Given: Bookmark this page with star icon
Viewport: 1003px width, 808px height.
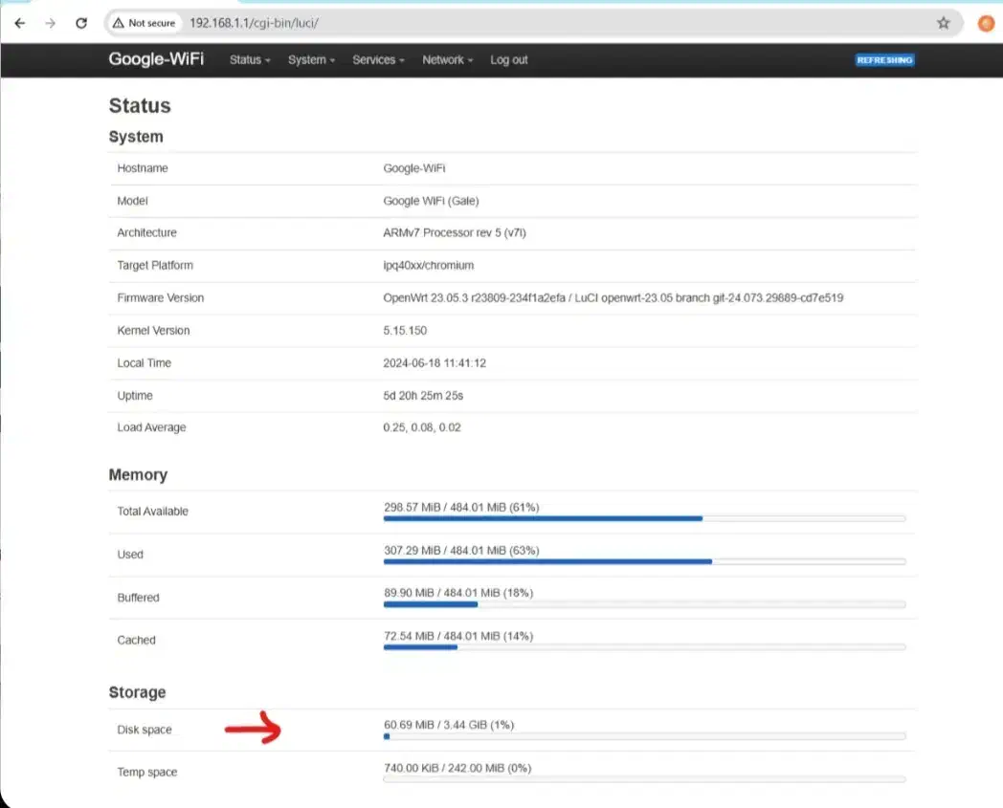Looking at the screenshot, I should [x=943, y=23].
